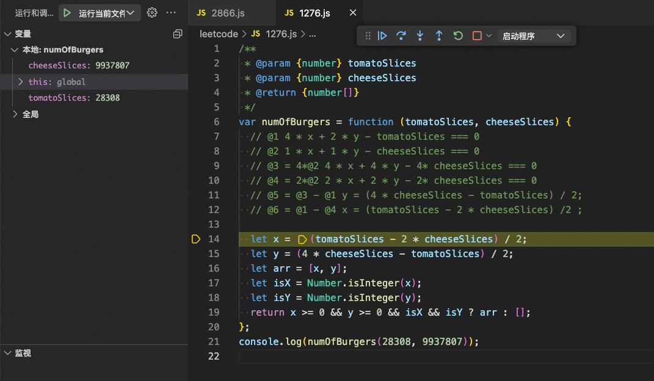654x381 pixels.
Task: Click 'numOfBurgers' in the function declaration line
Action: point(296,122)
